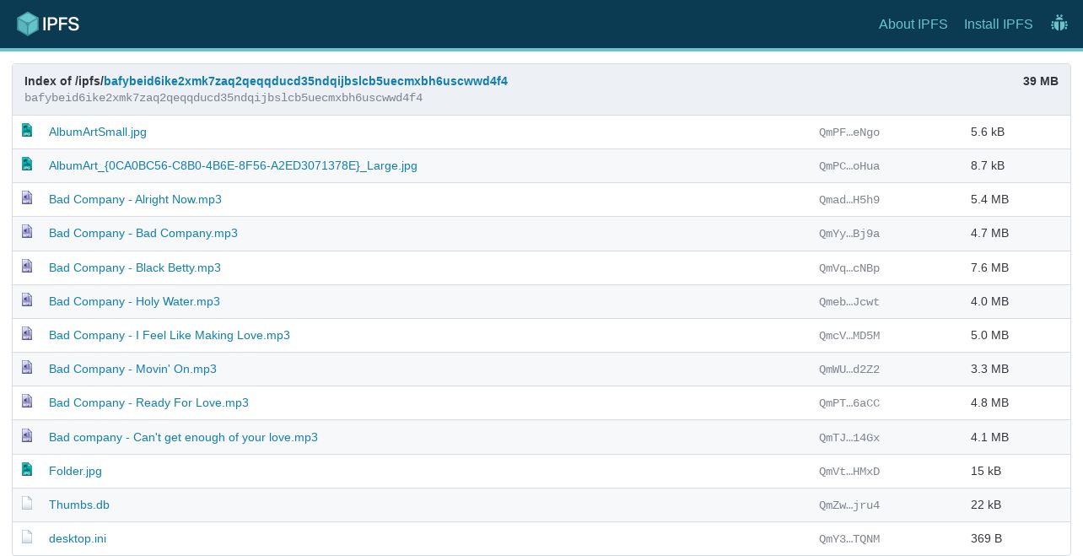Click audio icon for Movin' On.mp3
This screenshot has height=556, width=1083.
(x=27, y=368)
